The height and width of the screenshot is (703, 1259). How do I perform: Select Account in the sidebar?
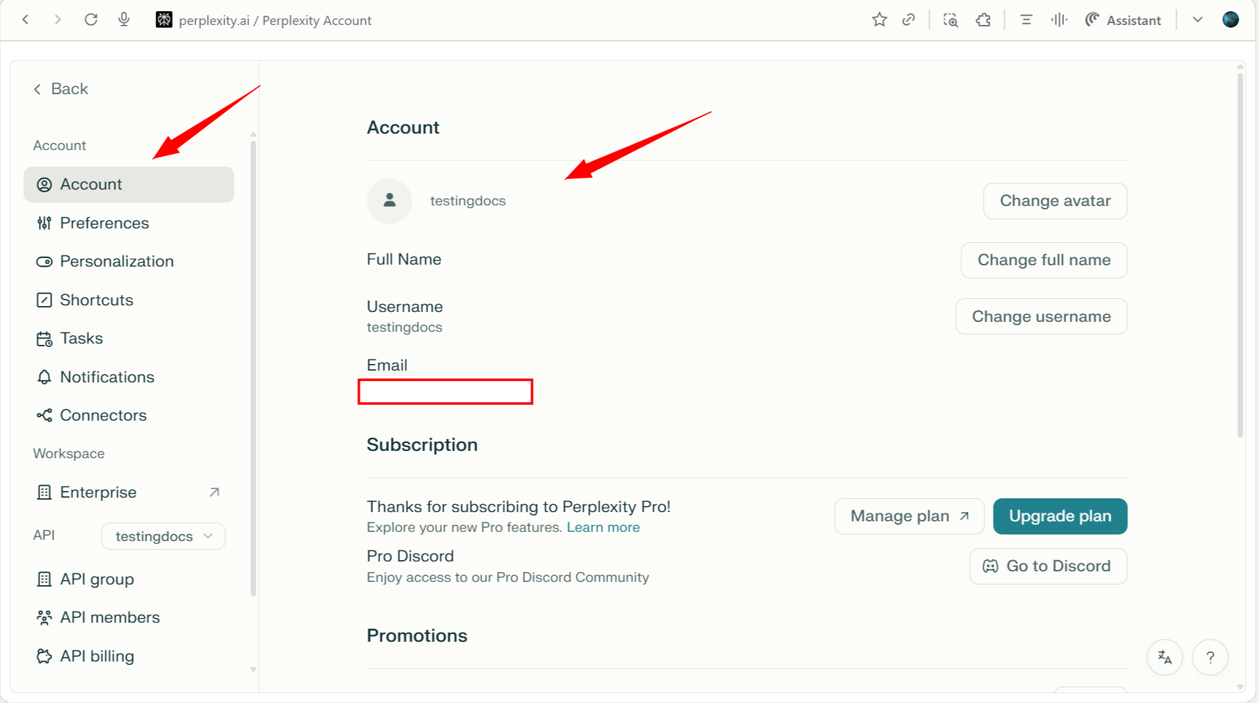(128, 184)
